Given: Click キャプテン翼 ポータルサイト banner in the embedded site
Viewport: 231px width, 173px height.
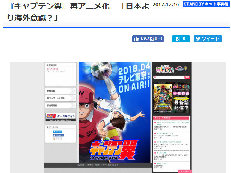Looking at the screenshot, I should (60, 117).
